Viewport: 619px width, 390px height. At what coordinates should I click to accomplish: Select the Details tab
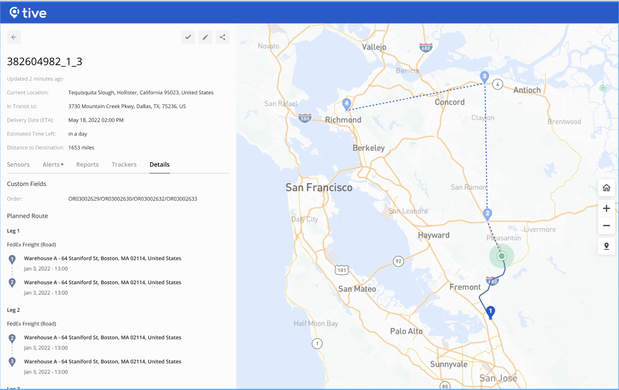(159, 165)
